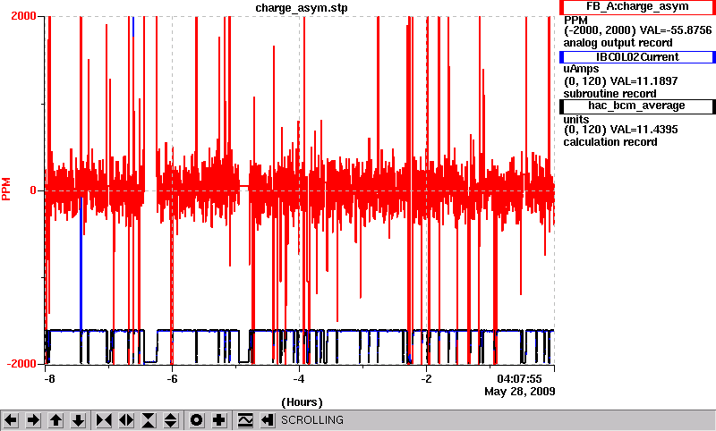
Task: Click the SCROLLING status label
Action: pos(311,420)
